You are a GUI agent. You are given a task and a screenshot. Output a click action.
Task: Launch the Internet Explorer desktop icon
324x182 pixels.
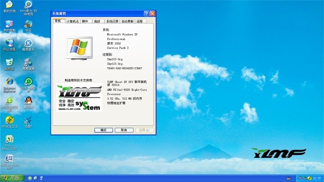pyautogui.click(x=10, y=85)
